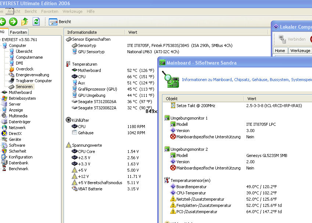Screen dimensions: 312x223
Task: Select the Aux temperature row
Action: pyautogui.click(x=113, y=83)
